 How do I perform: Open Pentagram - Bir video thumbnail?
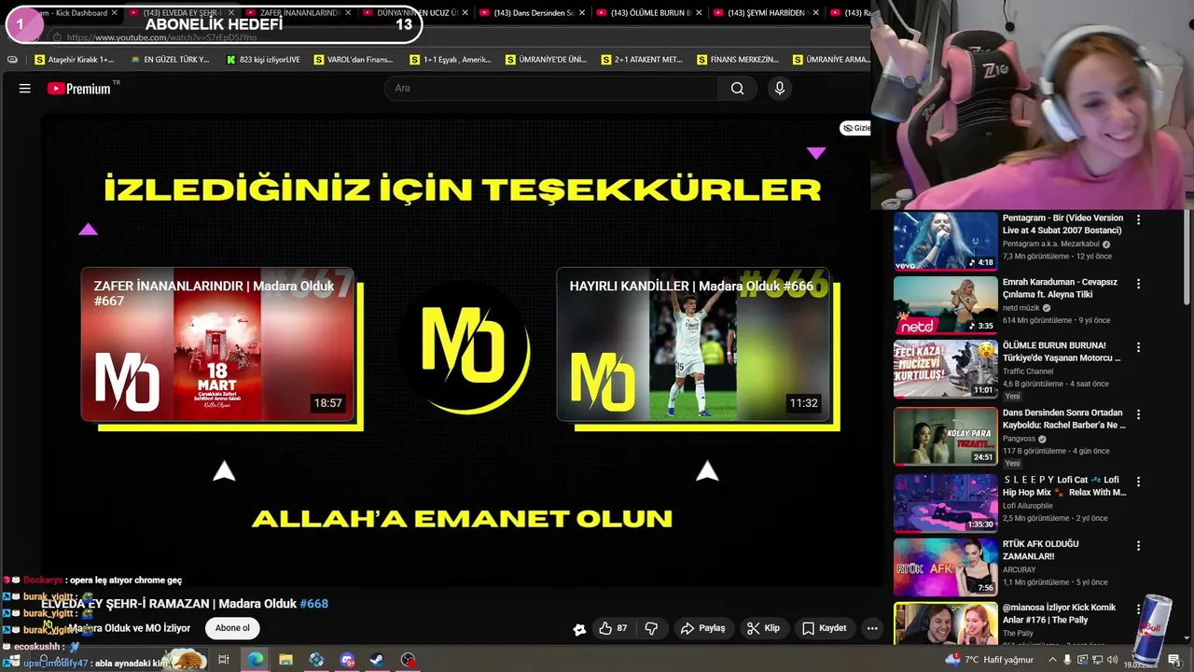click(946, 241)
